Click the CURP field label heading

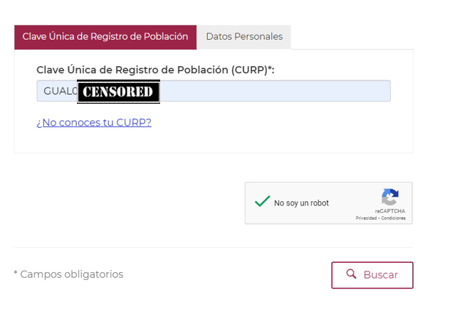click(x=155, y=70)
